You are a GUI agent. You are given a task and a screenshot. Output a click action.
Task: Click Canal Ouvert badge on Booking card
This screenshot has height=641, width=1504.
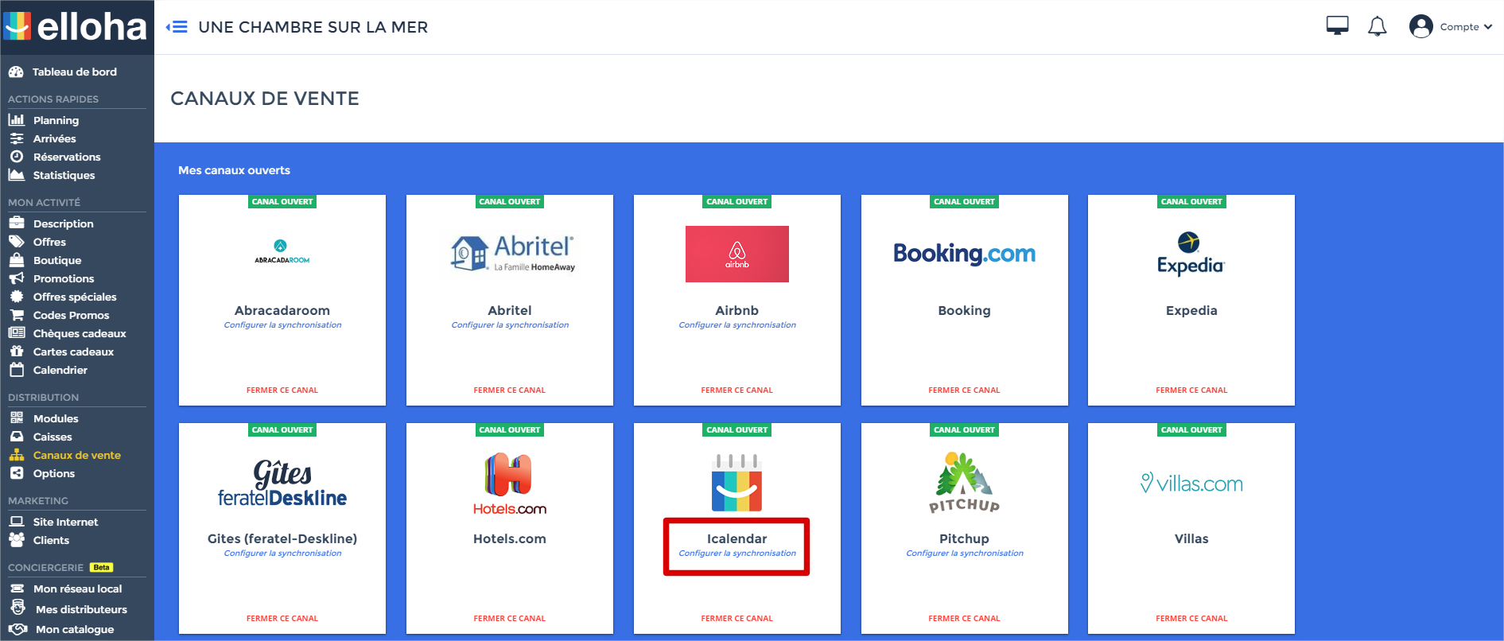(x=965, y=202)
